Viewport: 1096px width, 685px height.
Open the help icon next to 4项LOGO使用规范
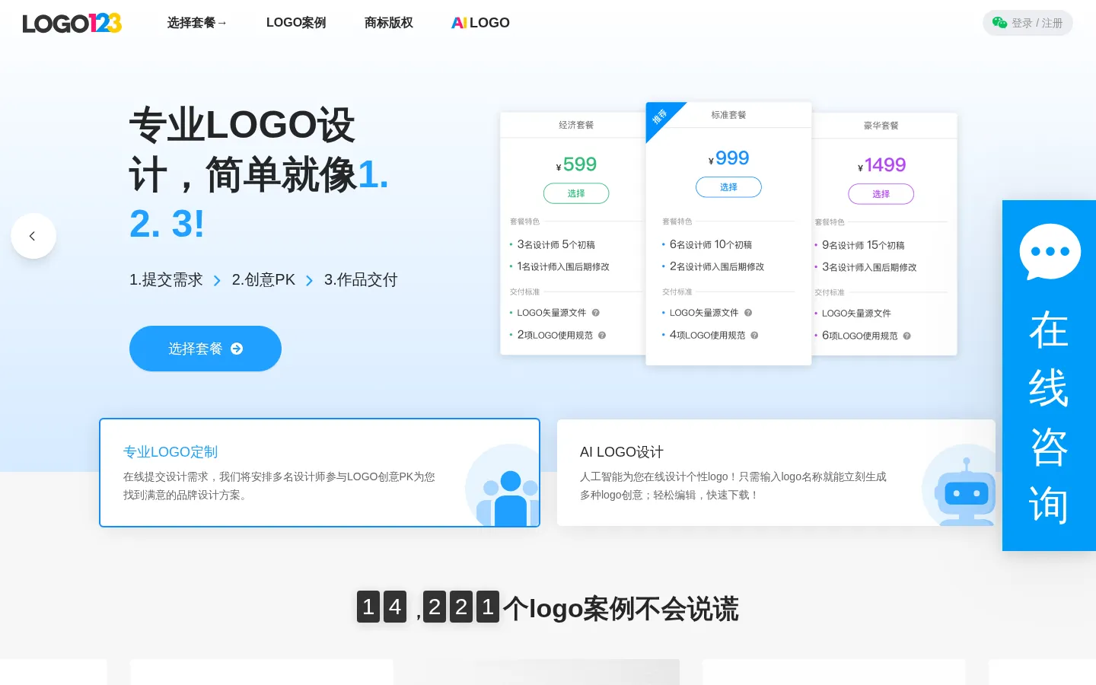(754, 335)
